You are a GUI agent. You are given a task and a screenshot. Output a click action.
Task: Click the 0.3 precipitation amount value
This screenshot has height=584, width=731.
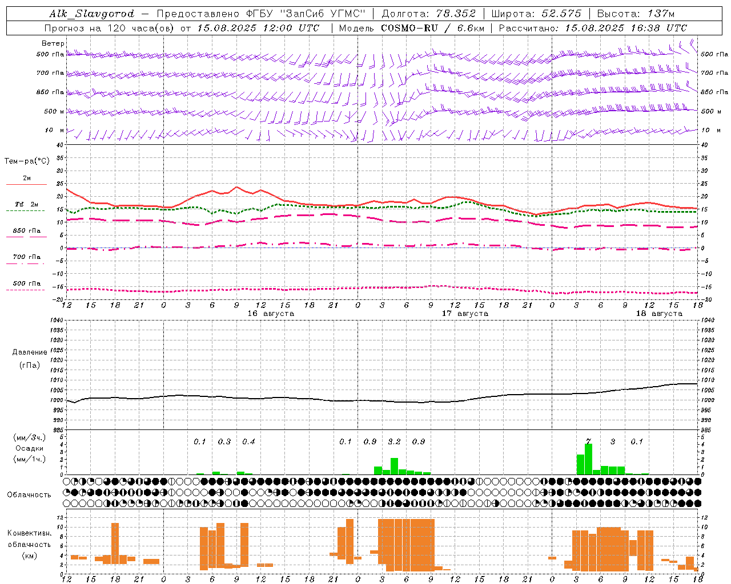(224, 442)
